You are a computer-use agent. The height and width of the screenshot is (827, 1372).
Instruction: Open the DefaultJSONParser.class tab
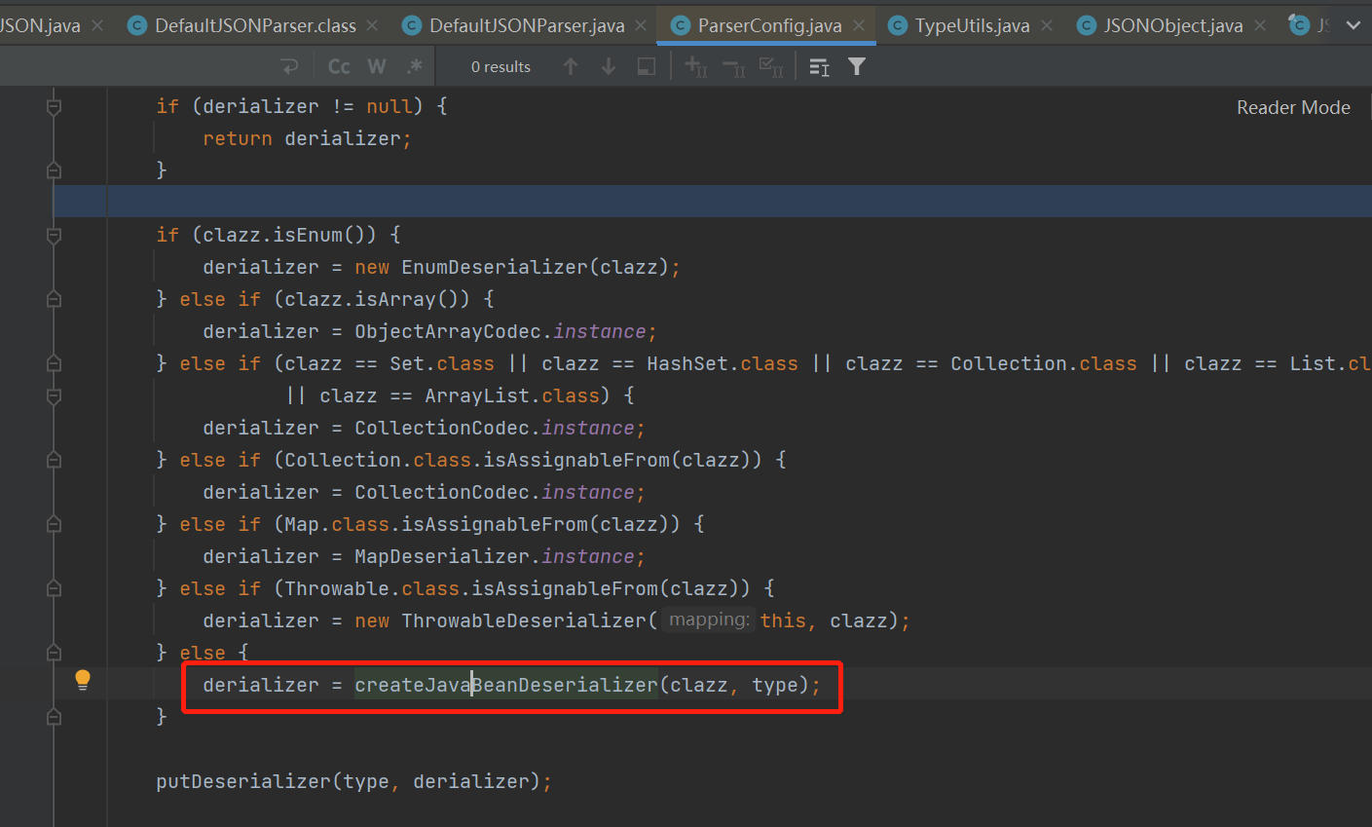click(x=255, y=25)
